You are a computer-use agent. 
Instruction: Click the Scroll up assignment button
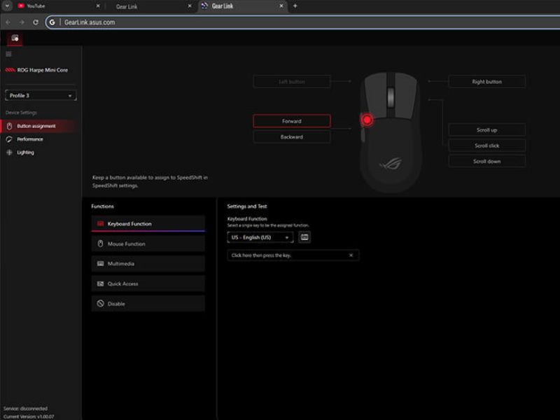(486, 129)
